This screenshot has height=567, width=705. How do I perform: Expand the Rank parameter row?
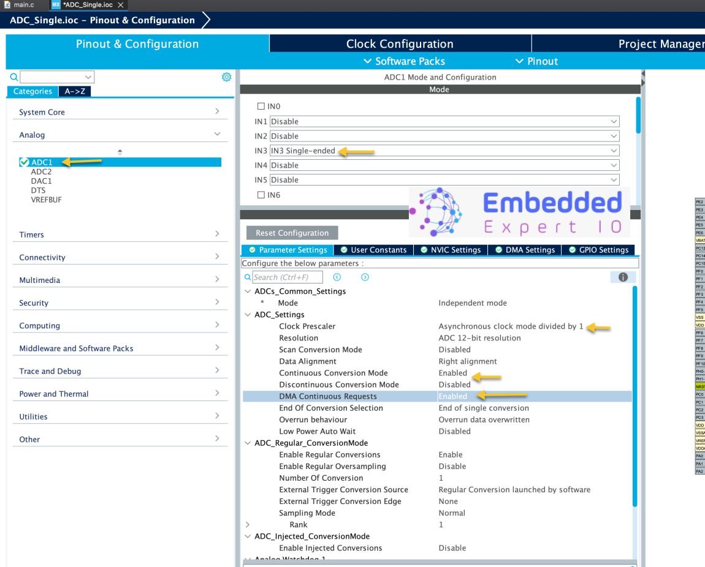pyautogui.click(x=248, y=525)
